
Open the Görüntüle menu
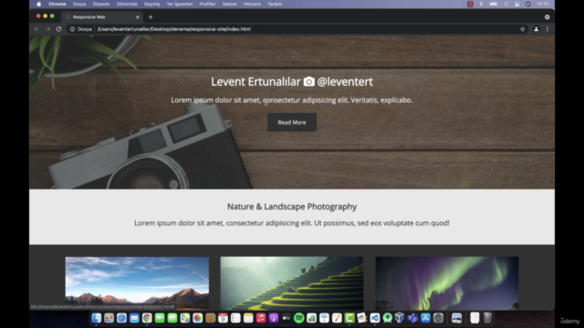pos(127,4)
